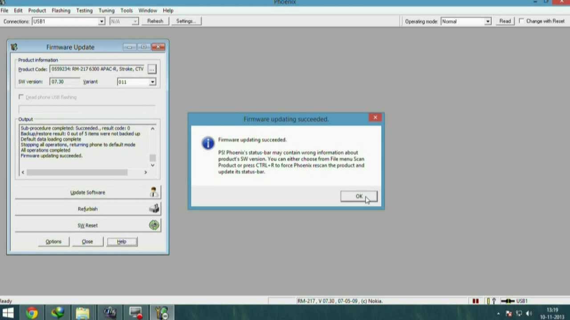
Task: Toggle the Change with Reset checkbox
Action: point(521,21)
